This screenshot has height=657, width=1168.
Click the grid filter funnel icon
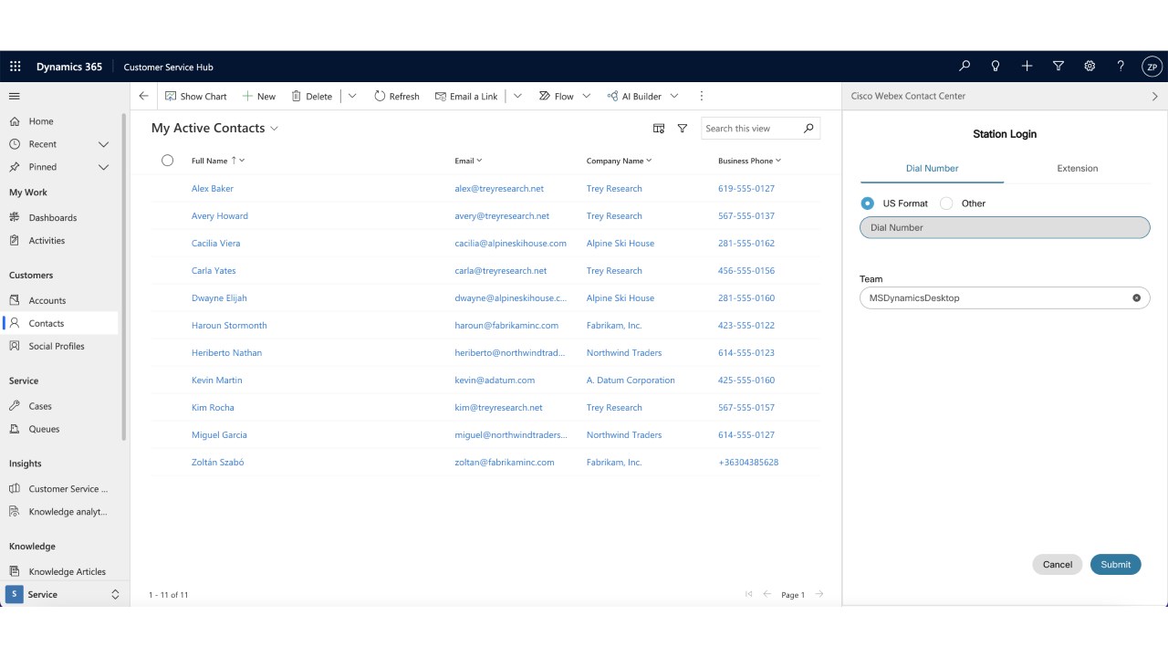click(683, 129)
